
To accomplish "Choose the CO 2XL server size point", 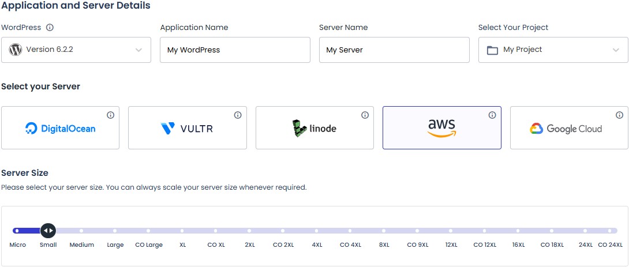I will point(283,231).
